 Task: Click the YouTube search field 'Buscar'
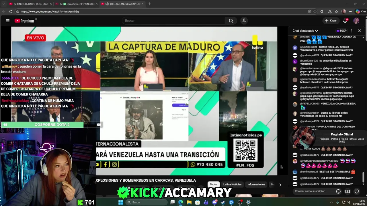point(174,21)
